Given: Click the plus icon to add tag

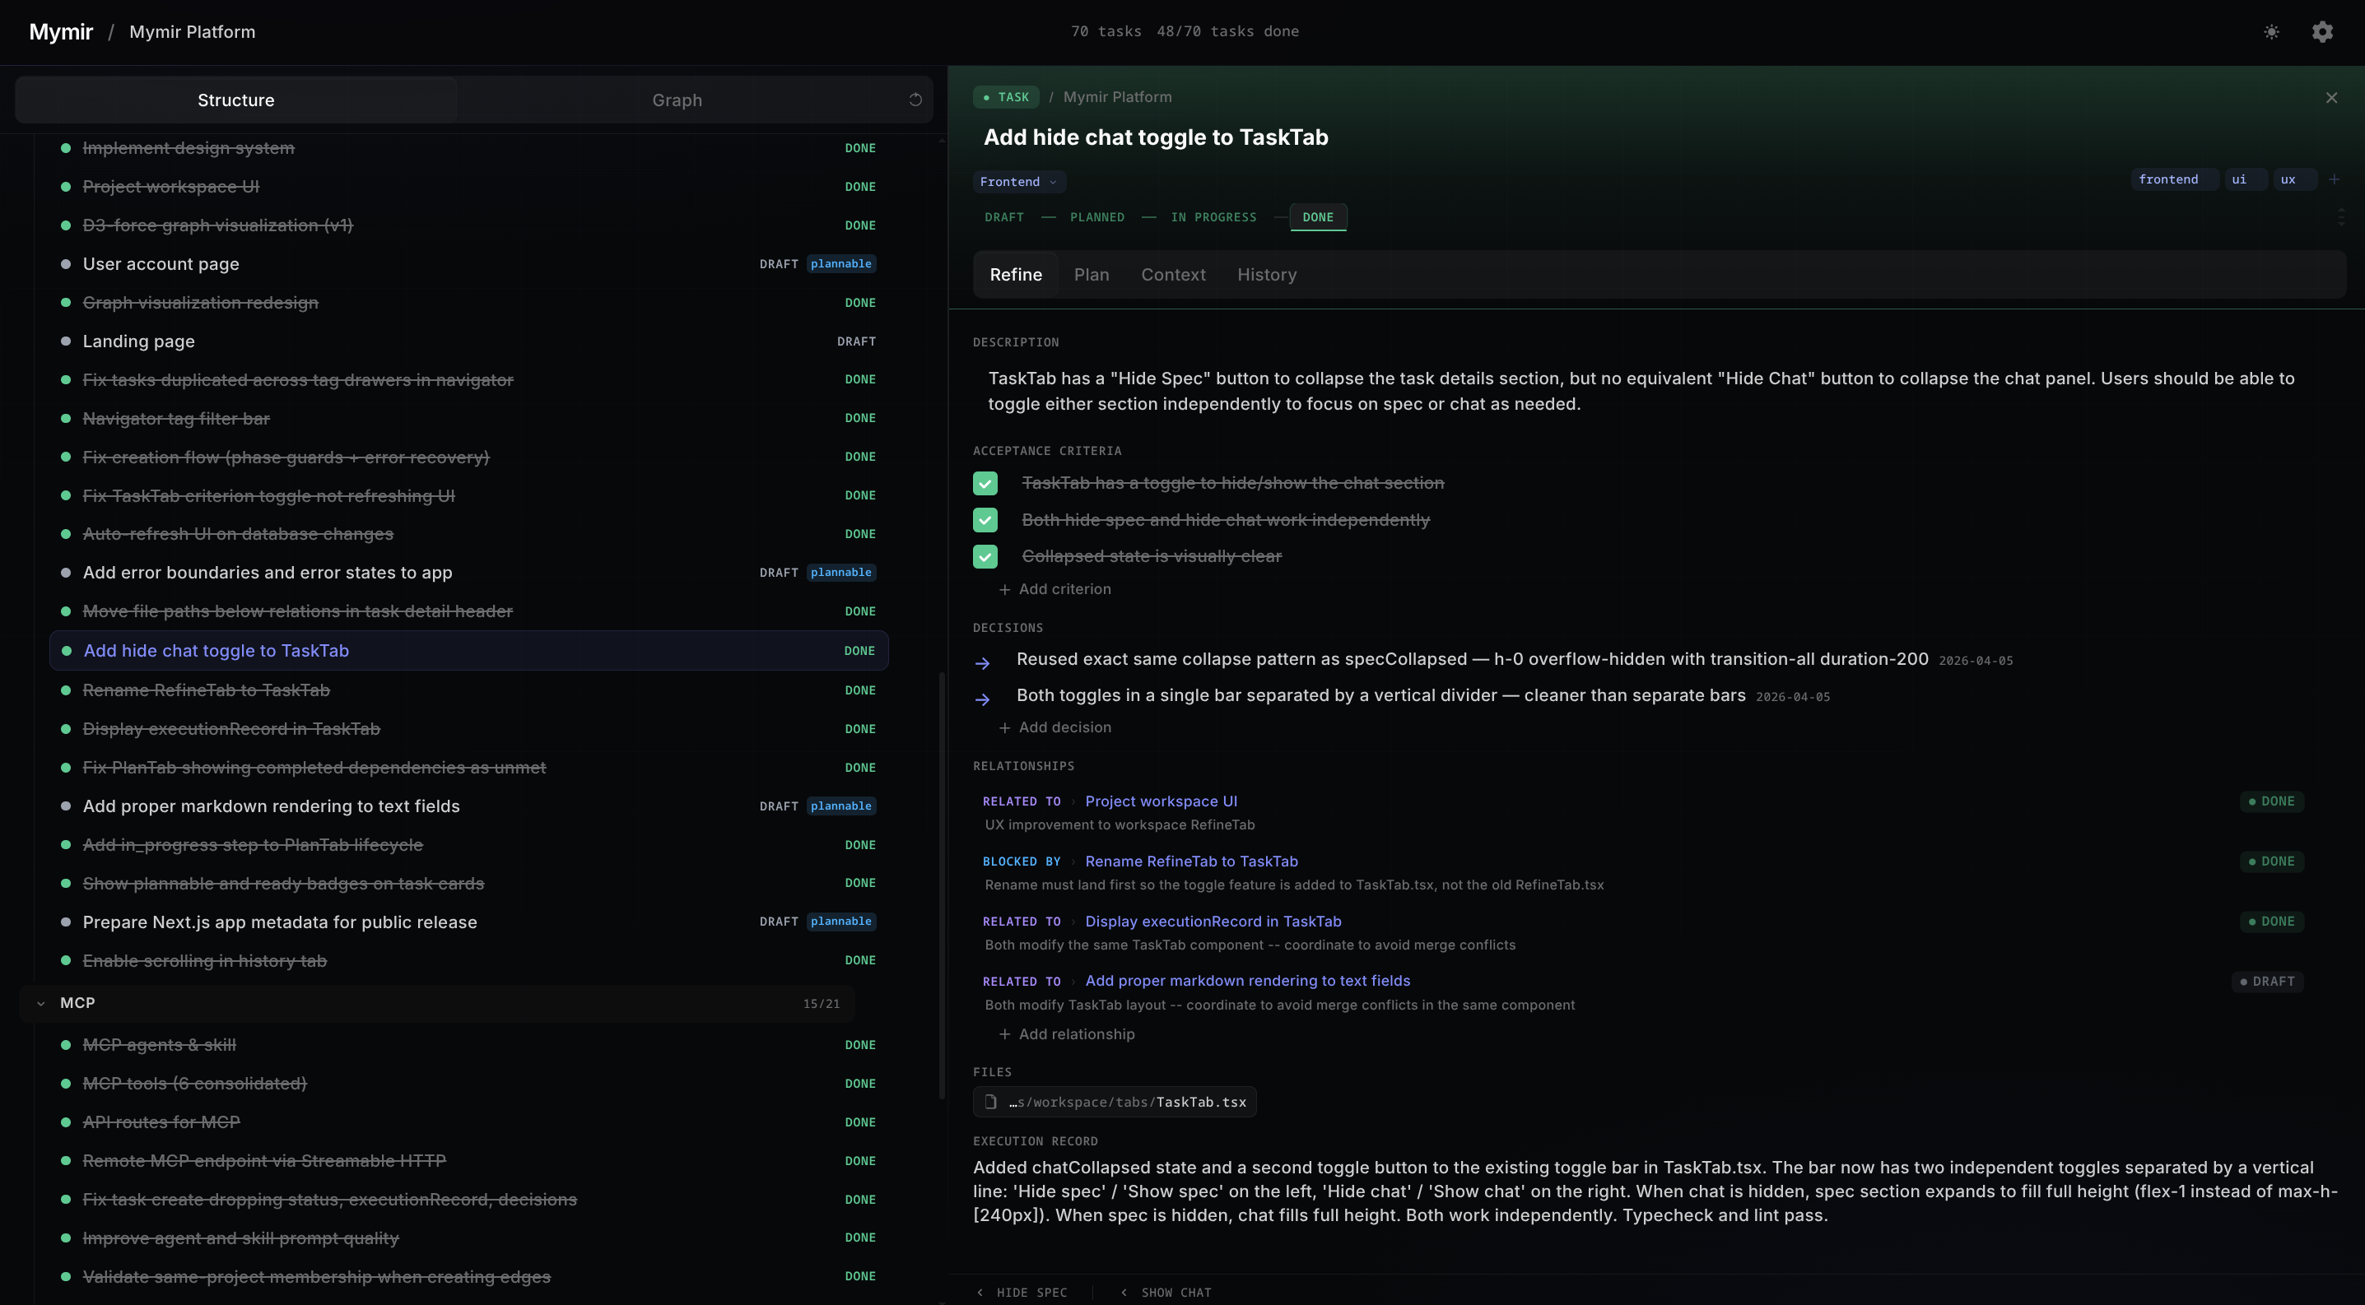Looking at the screenshot, I should point(2333,179).
